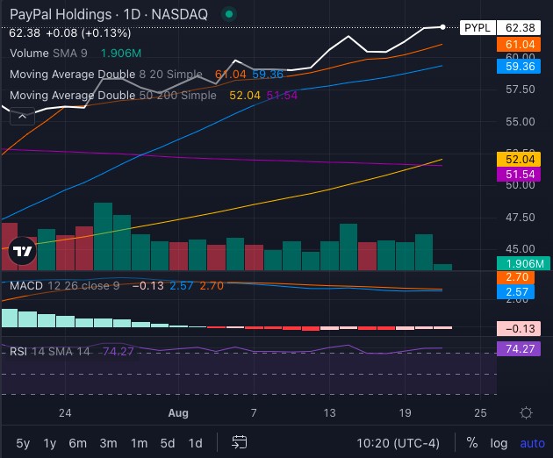Select the 1d time range
The width and height of the screenshot is (553, 458).
pyautogui.click(x=196, y=443)
